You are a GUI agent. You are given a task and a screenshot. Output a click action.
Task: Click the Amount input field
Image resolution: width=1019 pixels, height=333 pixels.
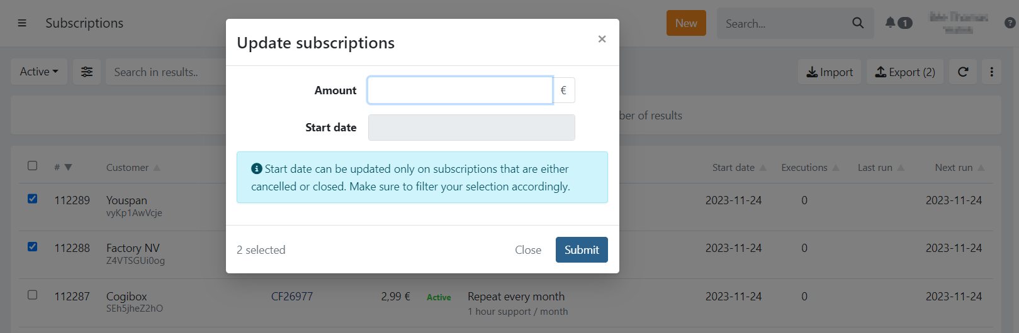(x=460, y=90)
